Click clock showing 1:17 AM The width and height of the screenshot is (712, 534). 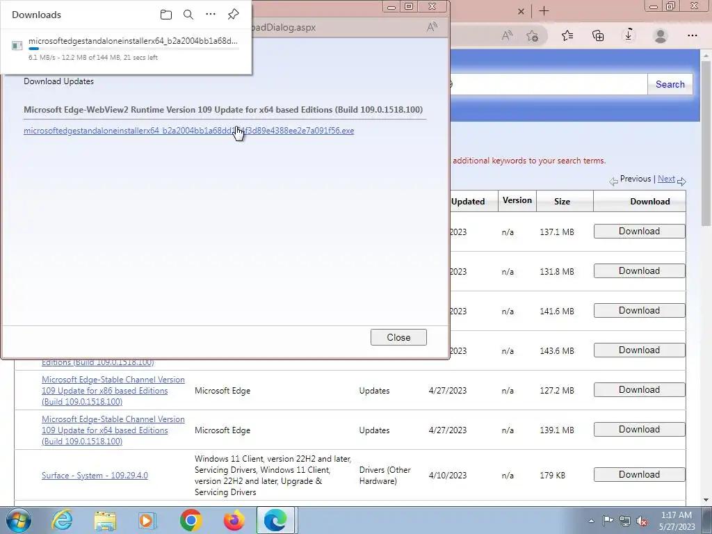(676, 515)
